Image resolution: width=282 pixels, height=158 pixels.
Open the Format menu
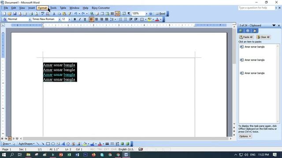(x=42, y=8)
